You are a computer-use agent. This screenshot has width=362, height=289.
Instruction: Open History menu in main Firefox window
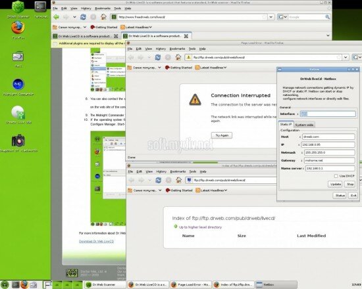click(86, 9)
